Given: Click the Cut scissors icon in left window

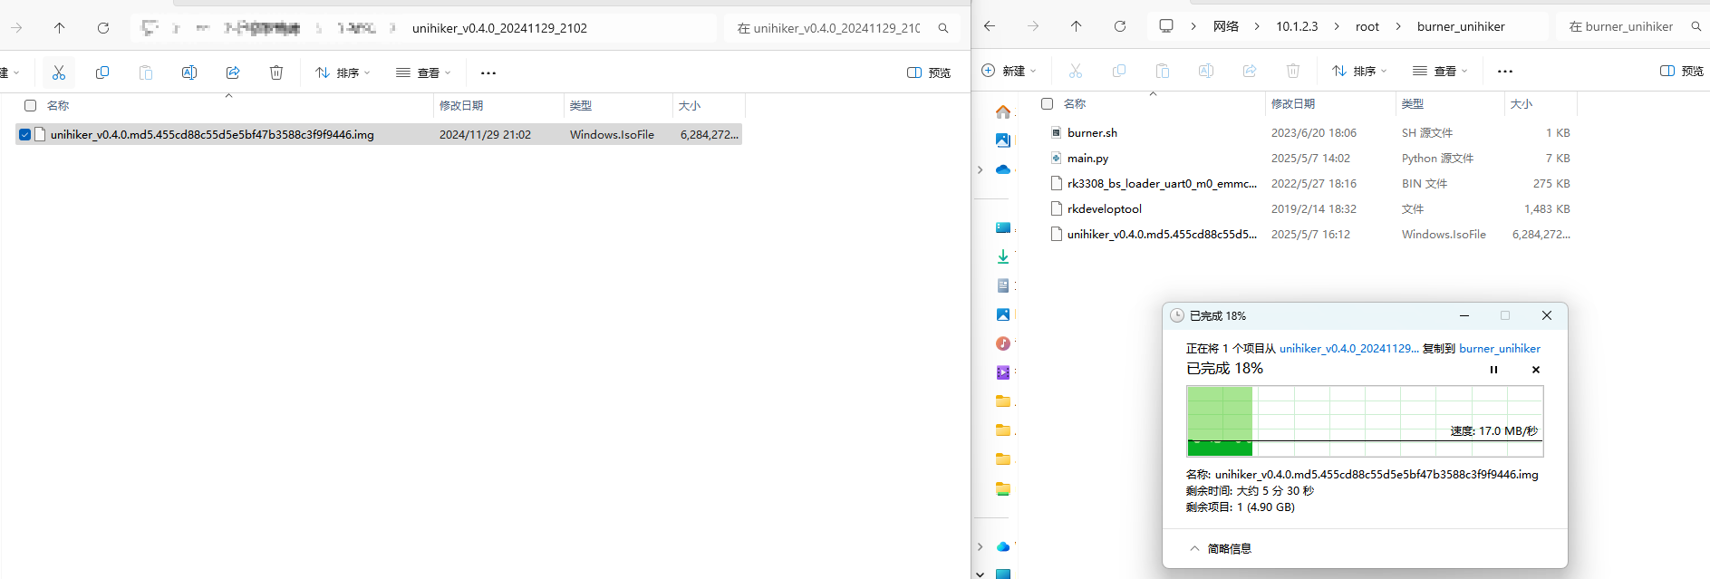Looking at the screenshot, I should 59,72.
